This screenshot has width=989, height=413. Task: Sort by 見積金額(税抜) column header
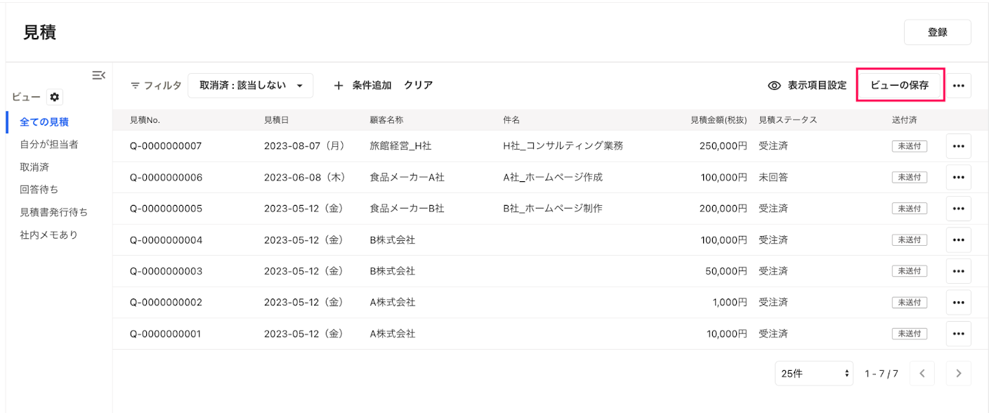[x=719, y=120]
